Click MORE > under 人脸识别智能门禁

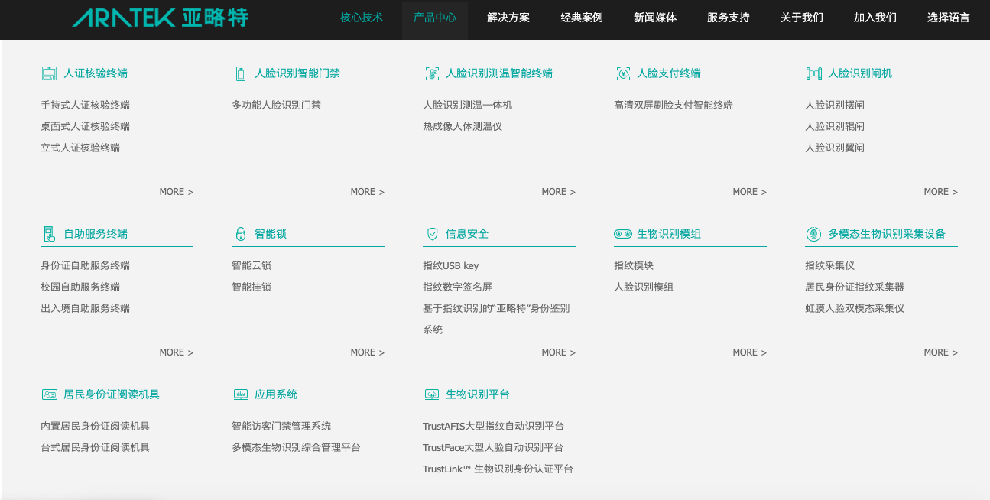tap(367, 192)
